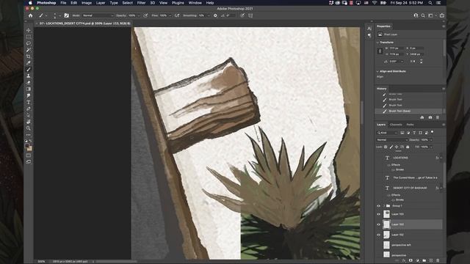Image resolution: width=470 pixels, height=264 pixels.
Task: Open the layer filter Kind dropdown
Action: (387, 133)
